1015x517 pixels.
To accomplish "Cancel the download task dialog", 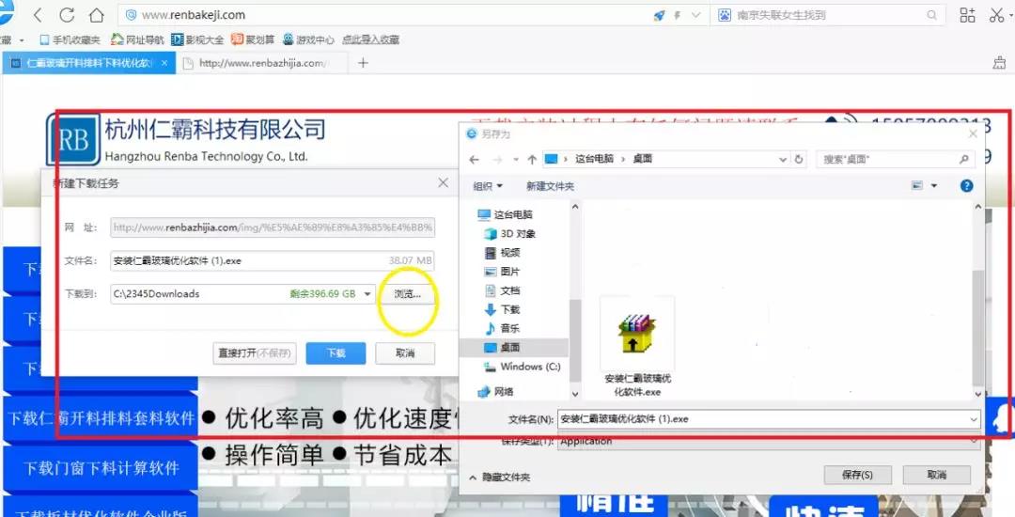I will pyautogui.click(x=405, y=353).
